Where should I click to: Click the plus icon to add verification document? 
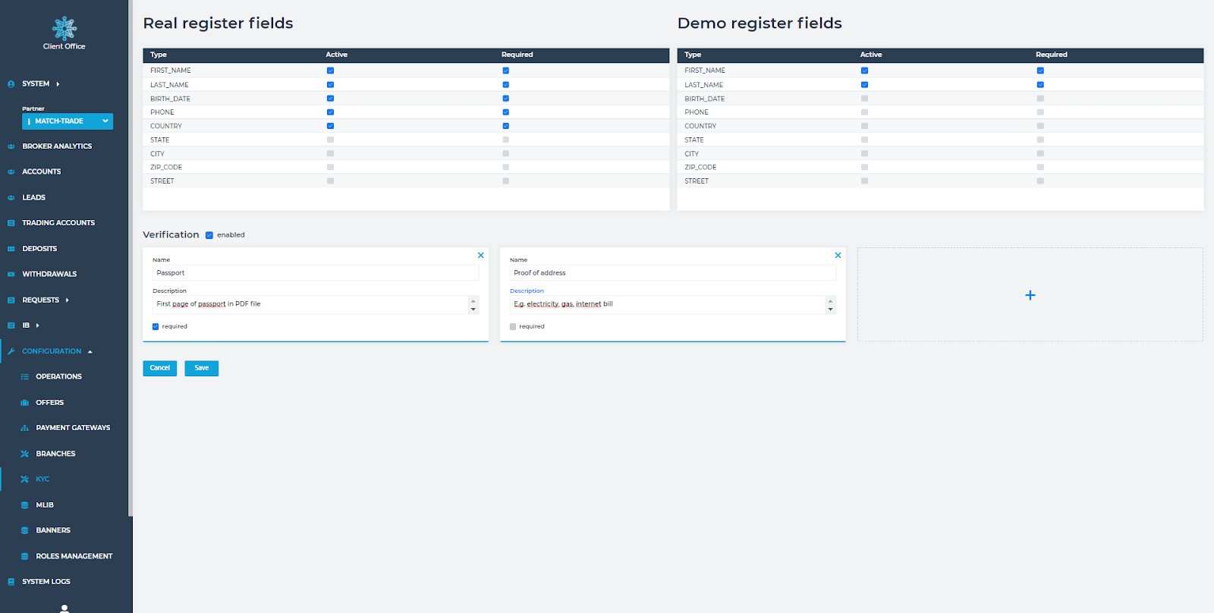1030,295
